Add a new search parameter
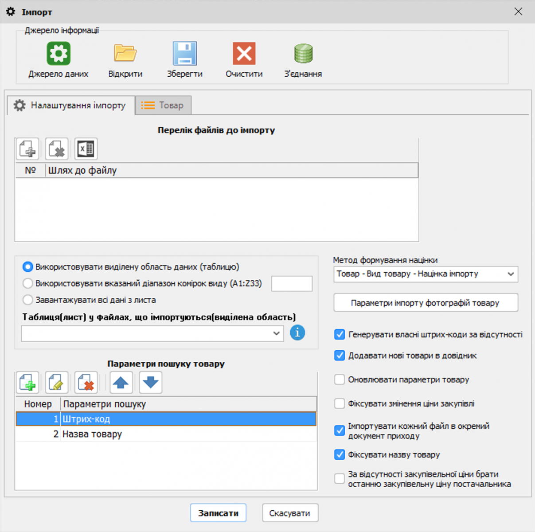Image resolution: width=535 pixels, height=532 pixels. (x=27, y=382)
